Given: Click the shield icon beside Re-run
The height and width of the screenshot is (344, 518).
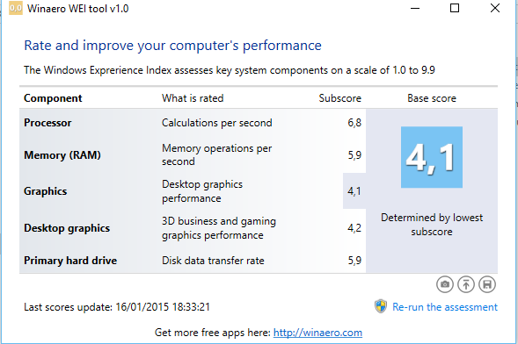Looking at the screenshot, I should pyautogui.click(x=381, y=306).
